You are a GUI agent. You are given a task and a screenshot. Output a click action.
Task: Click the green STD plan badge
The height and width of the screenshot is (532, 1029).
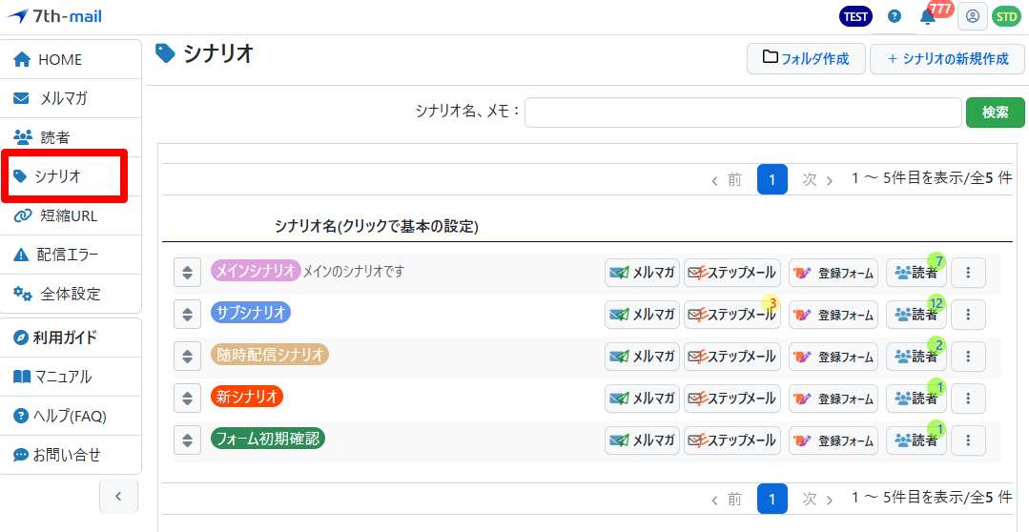click(1005, 16)
